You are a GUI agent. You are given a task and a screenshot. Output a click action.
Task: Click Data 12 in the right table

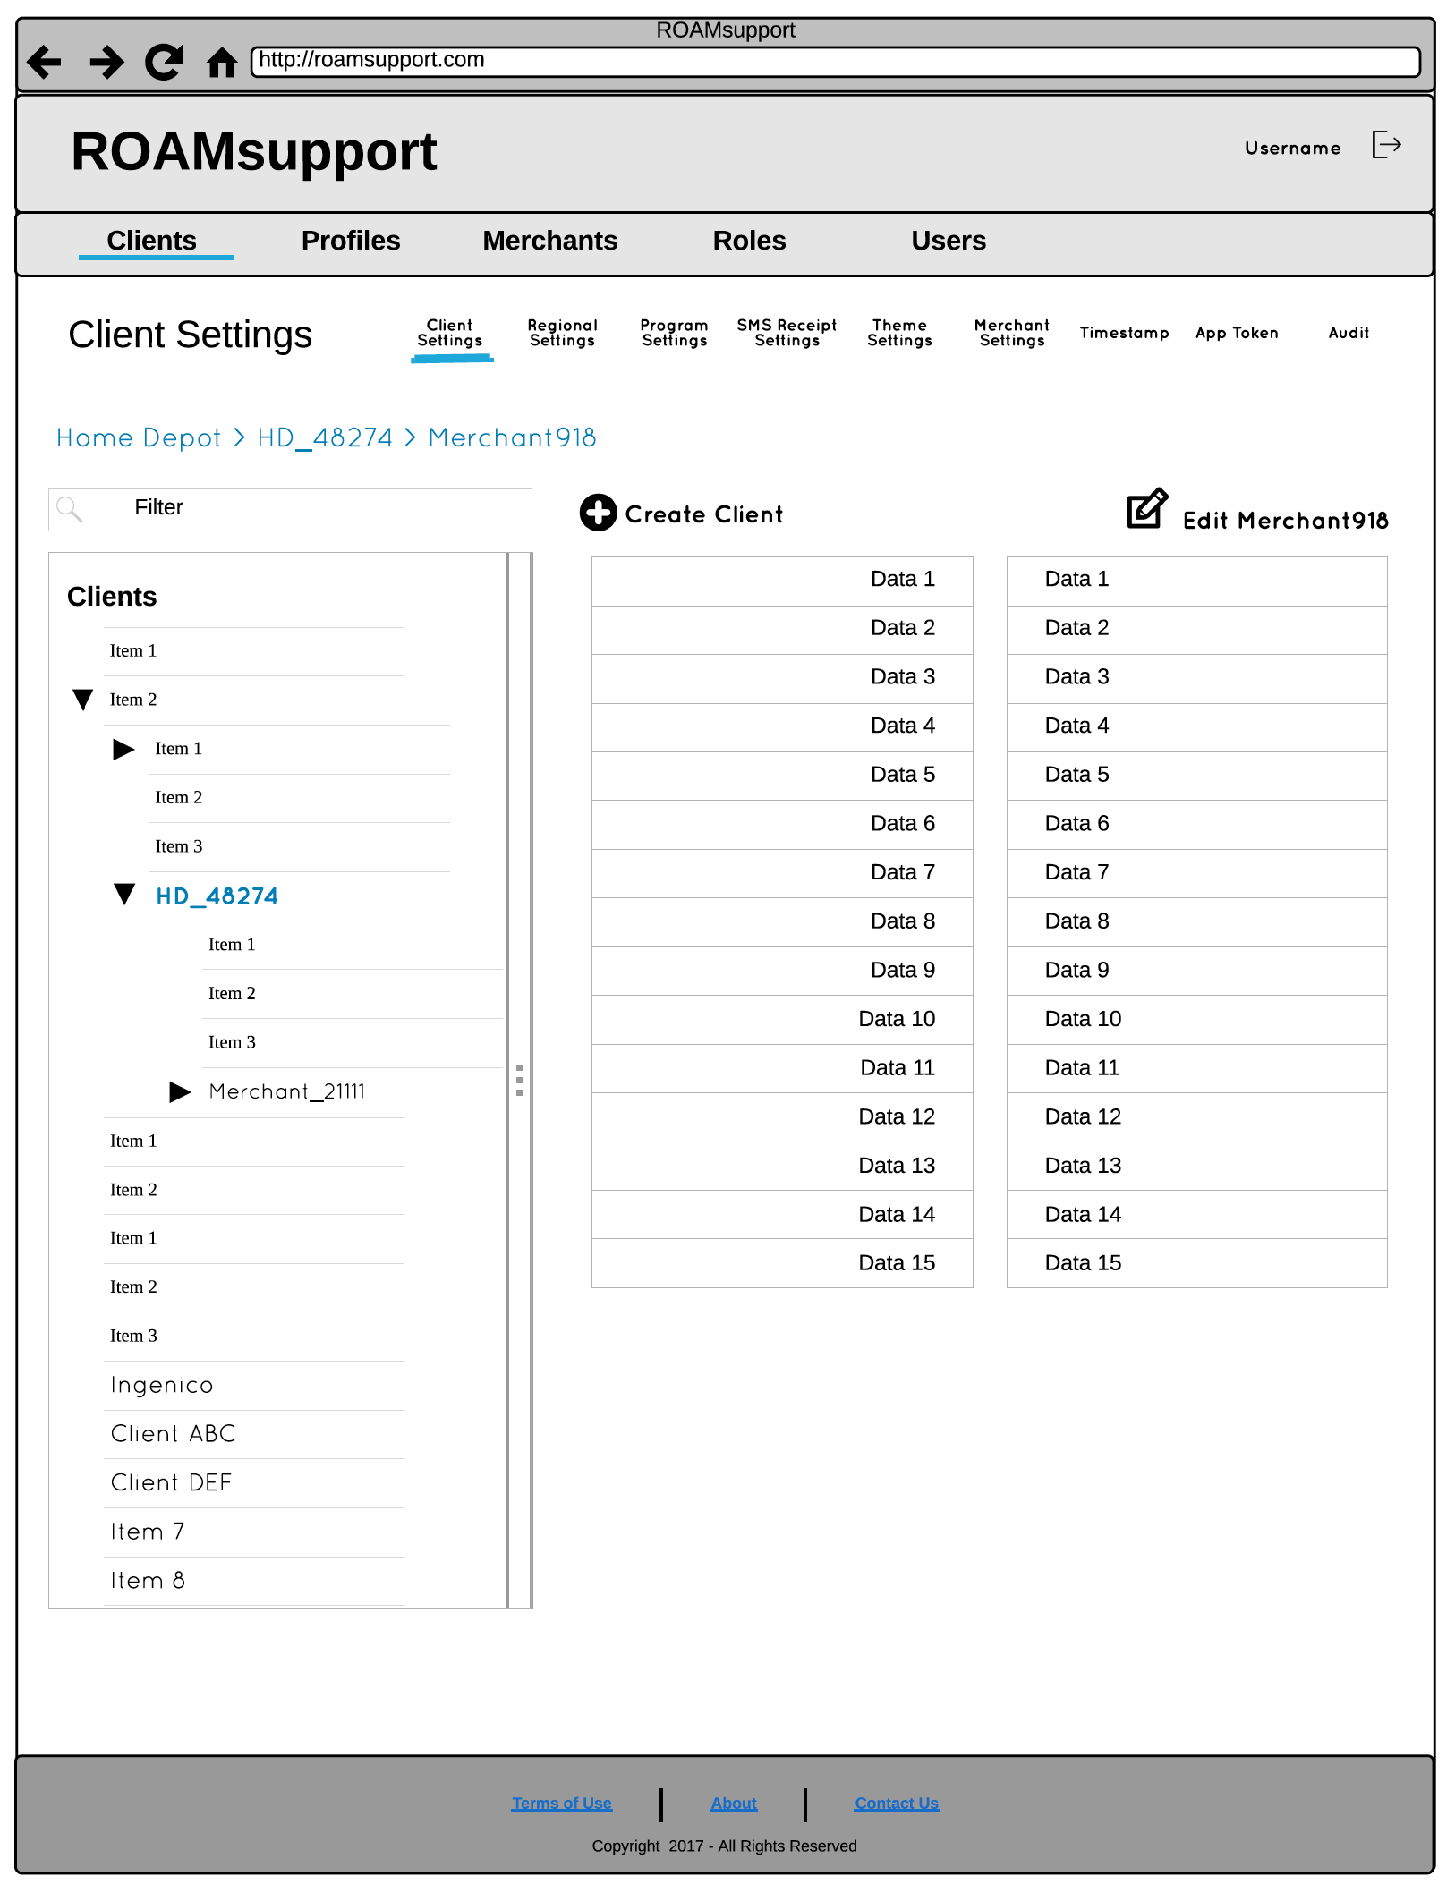1196,1117
